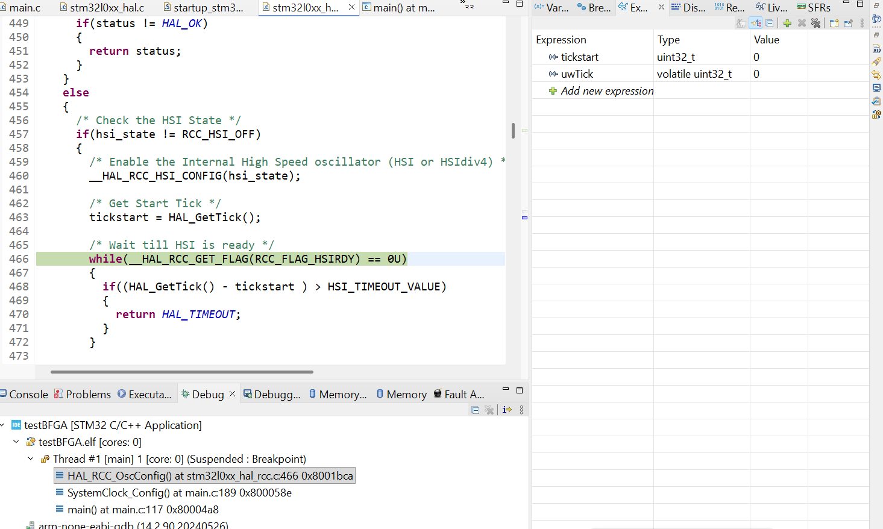Click the editor horizontal scrollbar
This screenshot has width=883, height=529.
[182, 372]
